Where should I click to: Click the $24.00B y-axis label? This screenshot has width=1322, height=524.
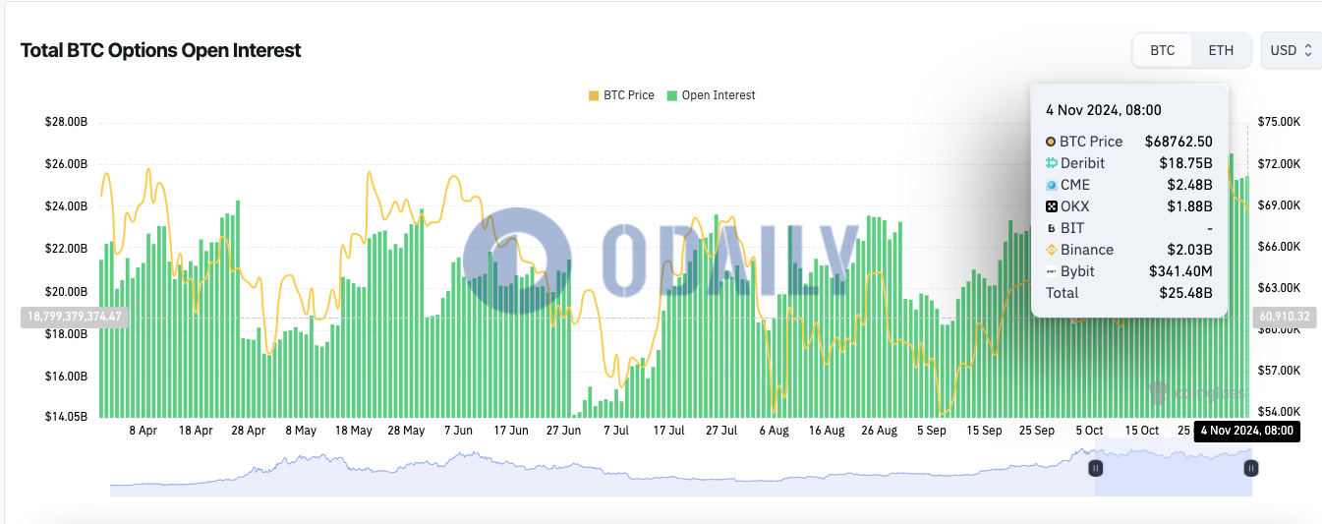pos(67,206)
